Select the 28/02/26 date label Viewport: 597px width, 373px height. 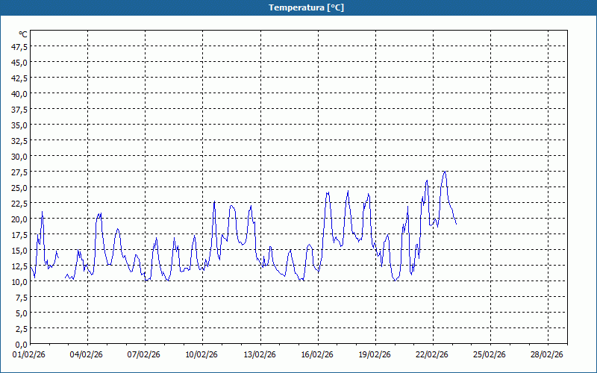coord(547,355)
